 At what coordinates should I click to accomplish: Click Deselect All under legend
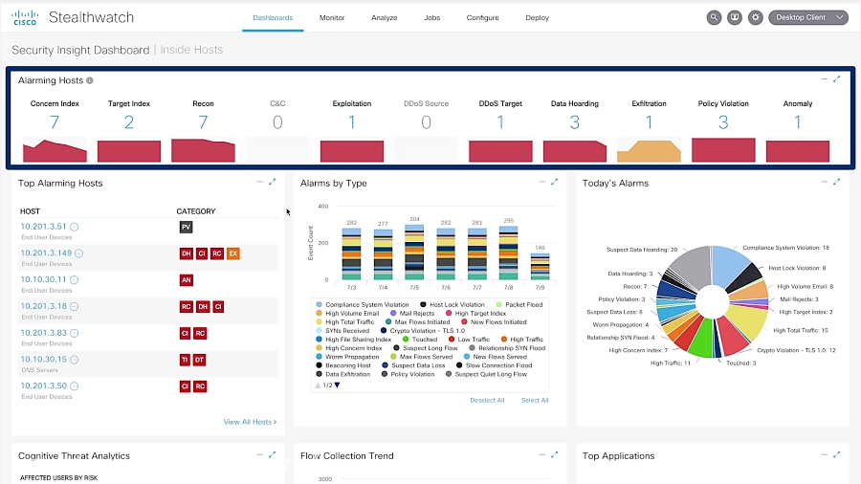487,400
